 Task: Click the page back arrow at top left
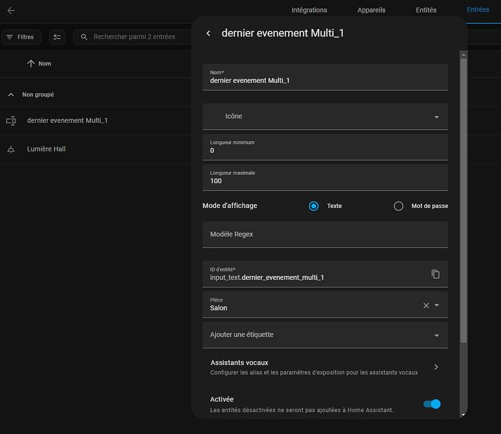[x=11, y=10]
